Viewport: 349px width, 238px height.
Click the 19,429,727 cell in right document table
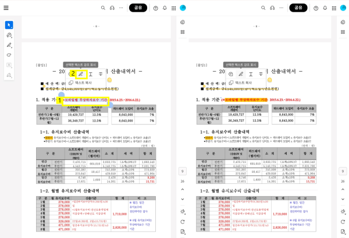pyautogui.click(x=236, y=115)
